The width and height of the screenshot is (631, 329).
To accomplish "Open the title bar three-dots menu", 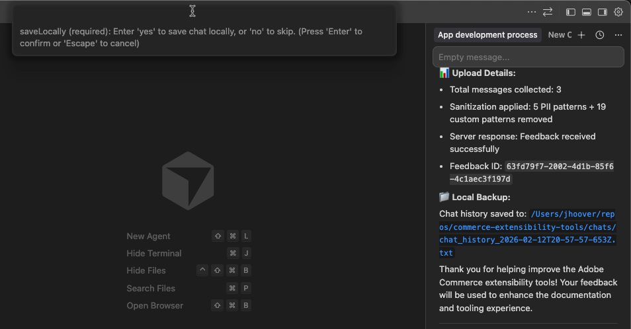I will click(532, 12).
